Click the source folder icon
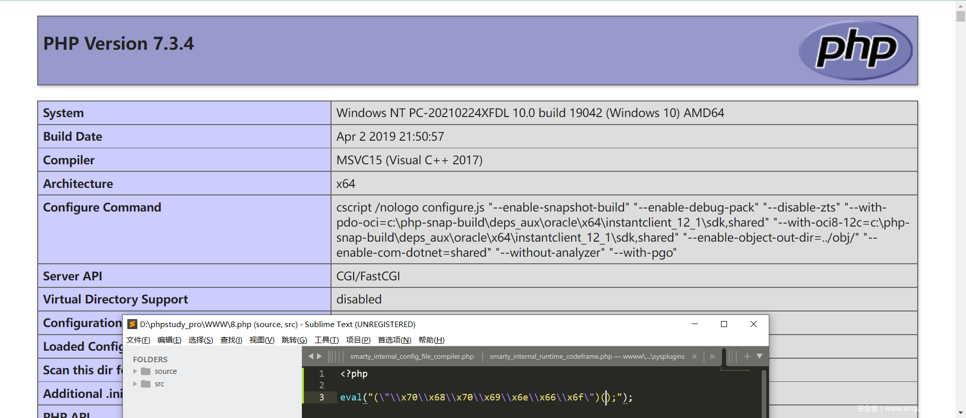 (x=146, y=371)
